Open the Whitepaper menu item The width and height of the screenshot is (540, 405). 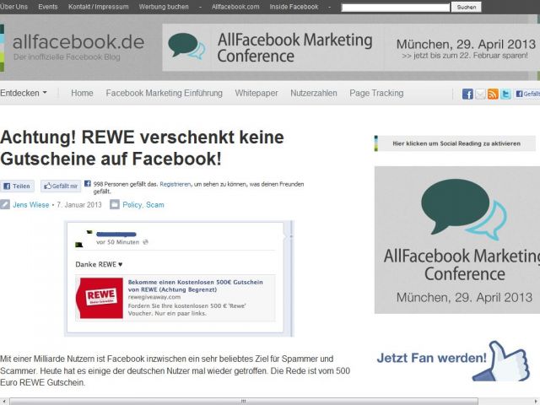(x=256, y=93)
